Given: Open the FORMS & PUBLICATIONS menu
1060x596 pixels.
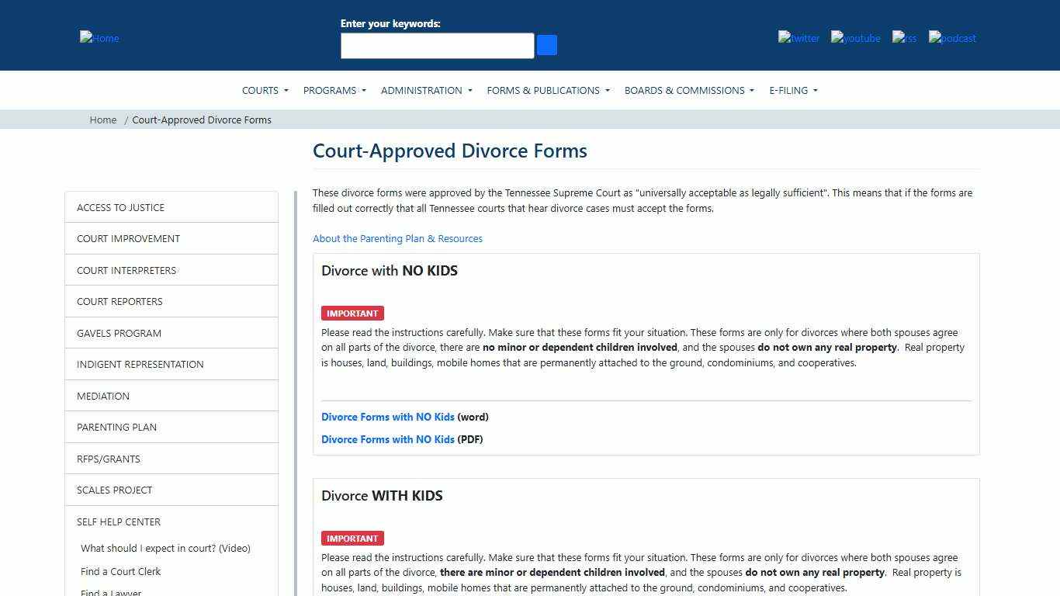Looking at the screenshot, I should (x=547, y=90).
